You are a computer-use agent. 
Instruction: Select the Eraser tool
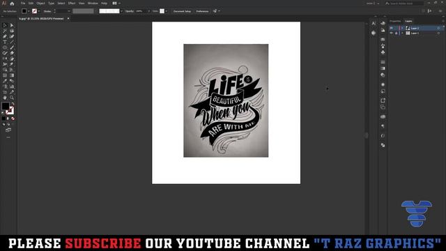pos(12,53)
